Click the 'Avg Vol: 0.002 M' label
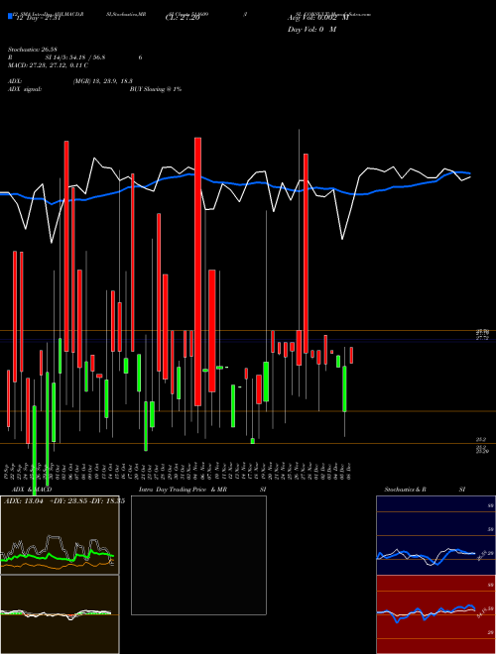496x654 pixels. point(317,18)
